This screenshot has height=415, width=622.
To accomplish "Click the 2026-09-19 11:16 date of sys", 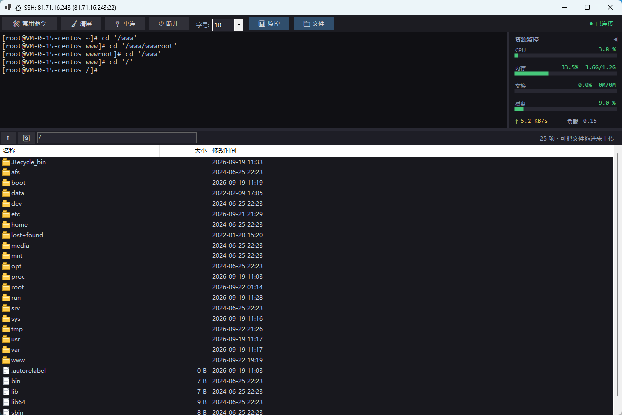I will [x=237, y=319].
